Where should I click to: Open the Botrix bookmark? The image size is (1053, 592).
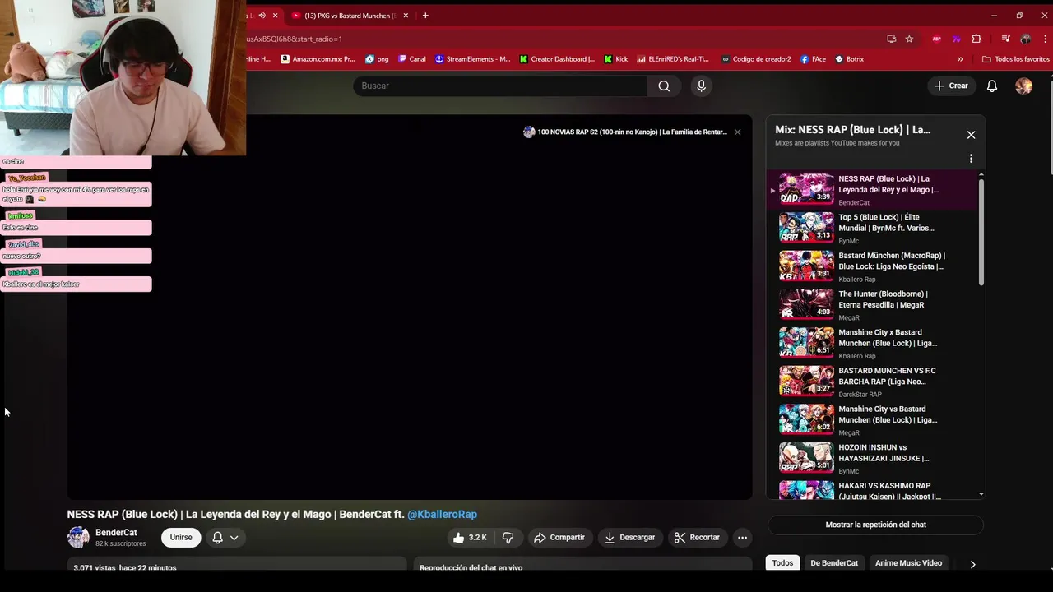tap(849, 59)
